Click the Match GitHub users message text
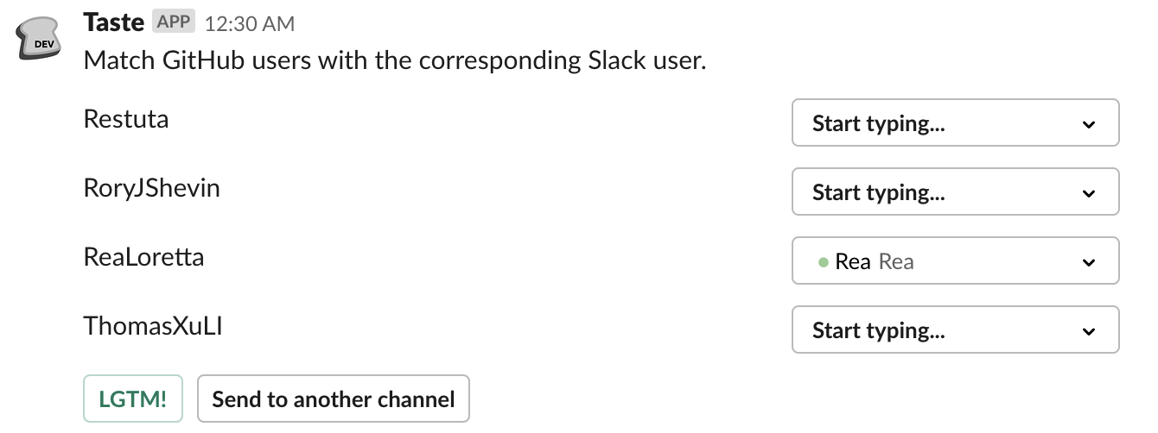 tap(394, 61)
